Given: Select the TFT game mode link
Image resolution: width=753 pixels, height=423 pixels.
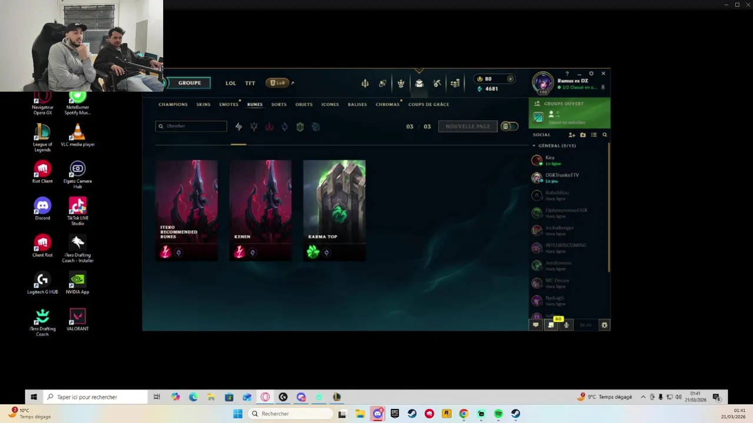Looking at the screenshot, I should [x=250, y=83].
